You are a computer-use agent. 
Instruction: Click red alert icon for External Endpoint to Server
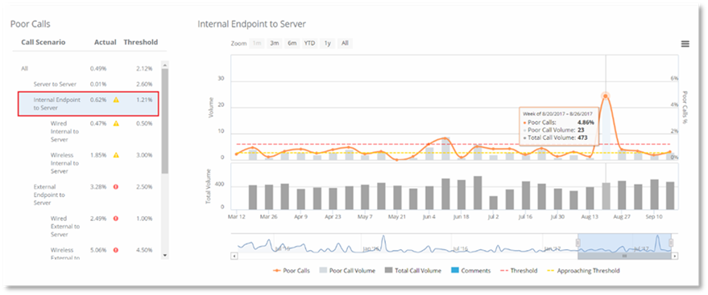pyautogui.click(x=116, y=186)
